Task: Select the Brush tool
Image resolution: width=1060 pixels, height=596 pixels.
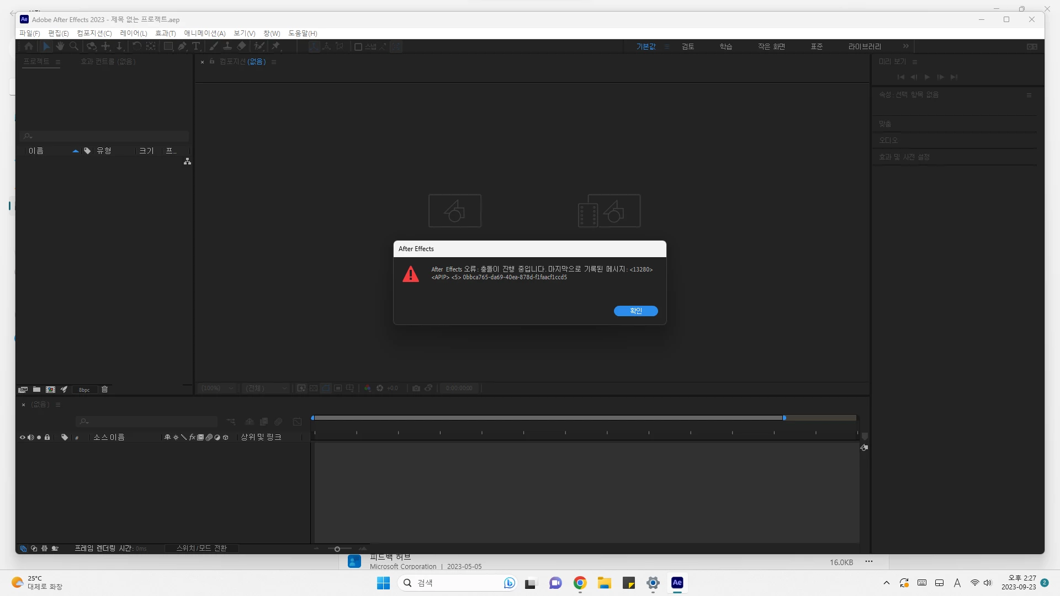Action: (x=214, y=46)
